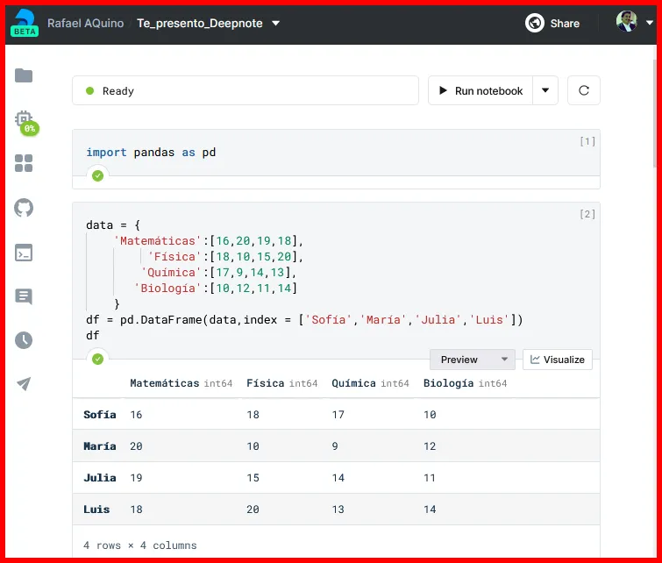662x563 pixels.
Task: Open the Comments sidebar icon
Action: click(x=24, y=296)
